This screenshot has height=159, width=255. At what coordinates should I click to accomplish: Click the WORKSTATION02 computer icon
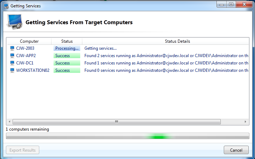[x=13, y=70]
